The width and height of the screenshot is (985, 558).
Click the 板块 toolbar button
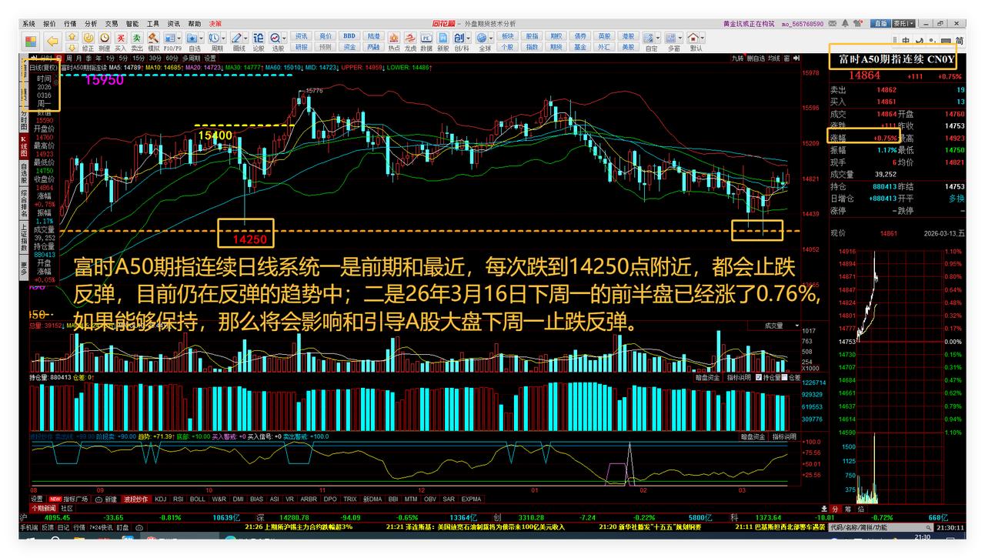tap(507, 36)
